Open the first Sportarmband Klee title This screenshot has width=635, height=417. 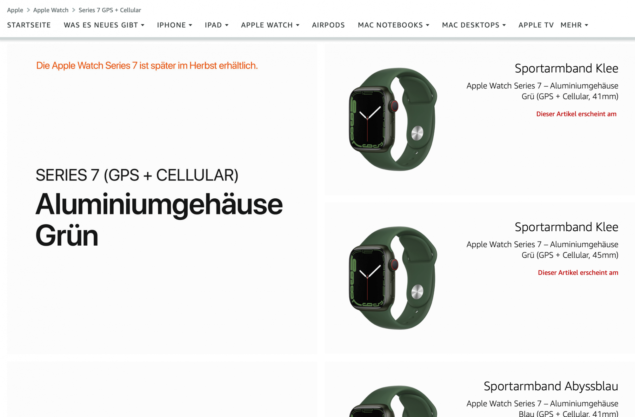[x=566, y=68]
